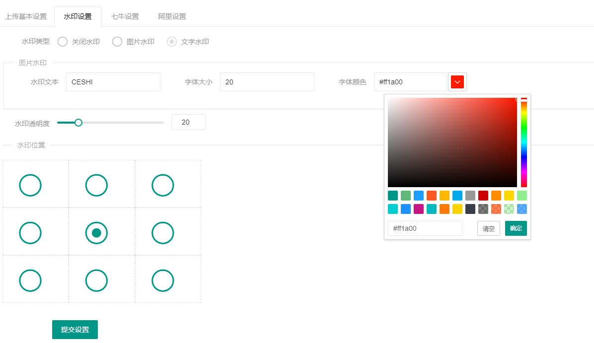
Task: Select bottom-left watermark position radio
Action: [30, 280]
